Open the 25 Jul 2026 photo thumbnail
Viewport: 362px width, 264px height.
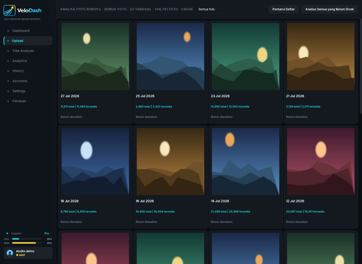tap(170, 57)
